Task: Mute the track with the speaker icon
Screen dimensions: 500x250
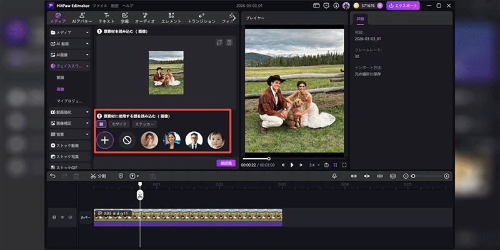Action: pyautogui.click(x=70, y=217)
